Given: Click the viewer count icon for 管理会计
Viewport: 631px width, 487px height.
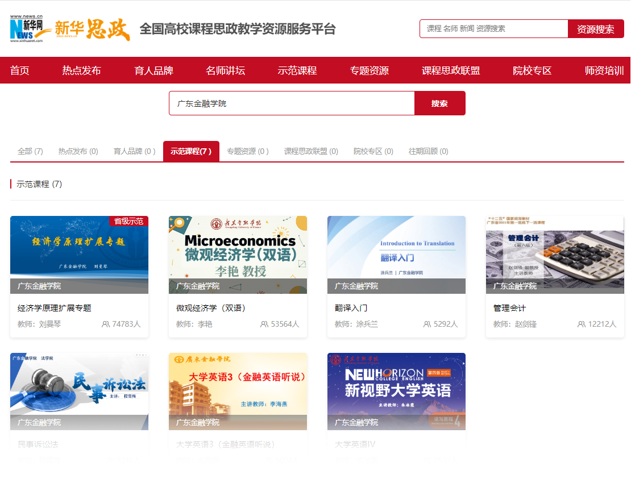Looking at the screenshot, I should pyautogui.click(x=581, y=324).
